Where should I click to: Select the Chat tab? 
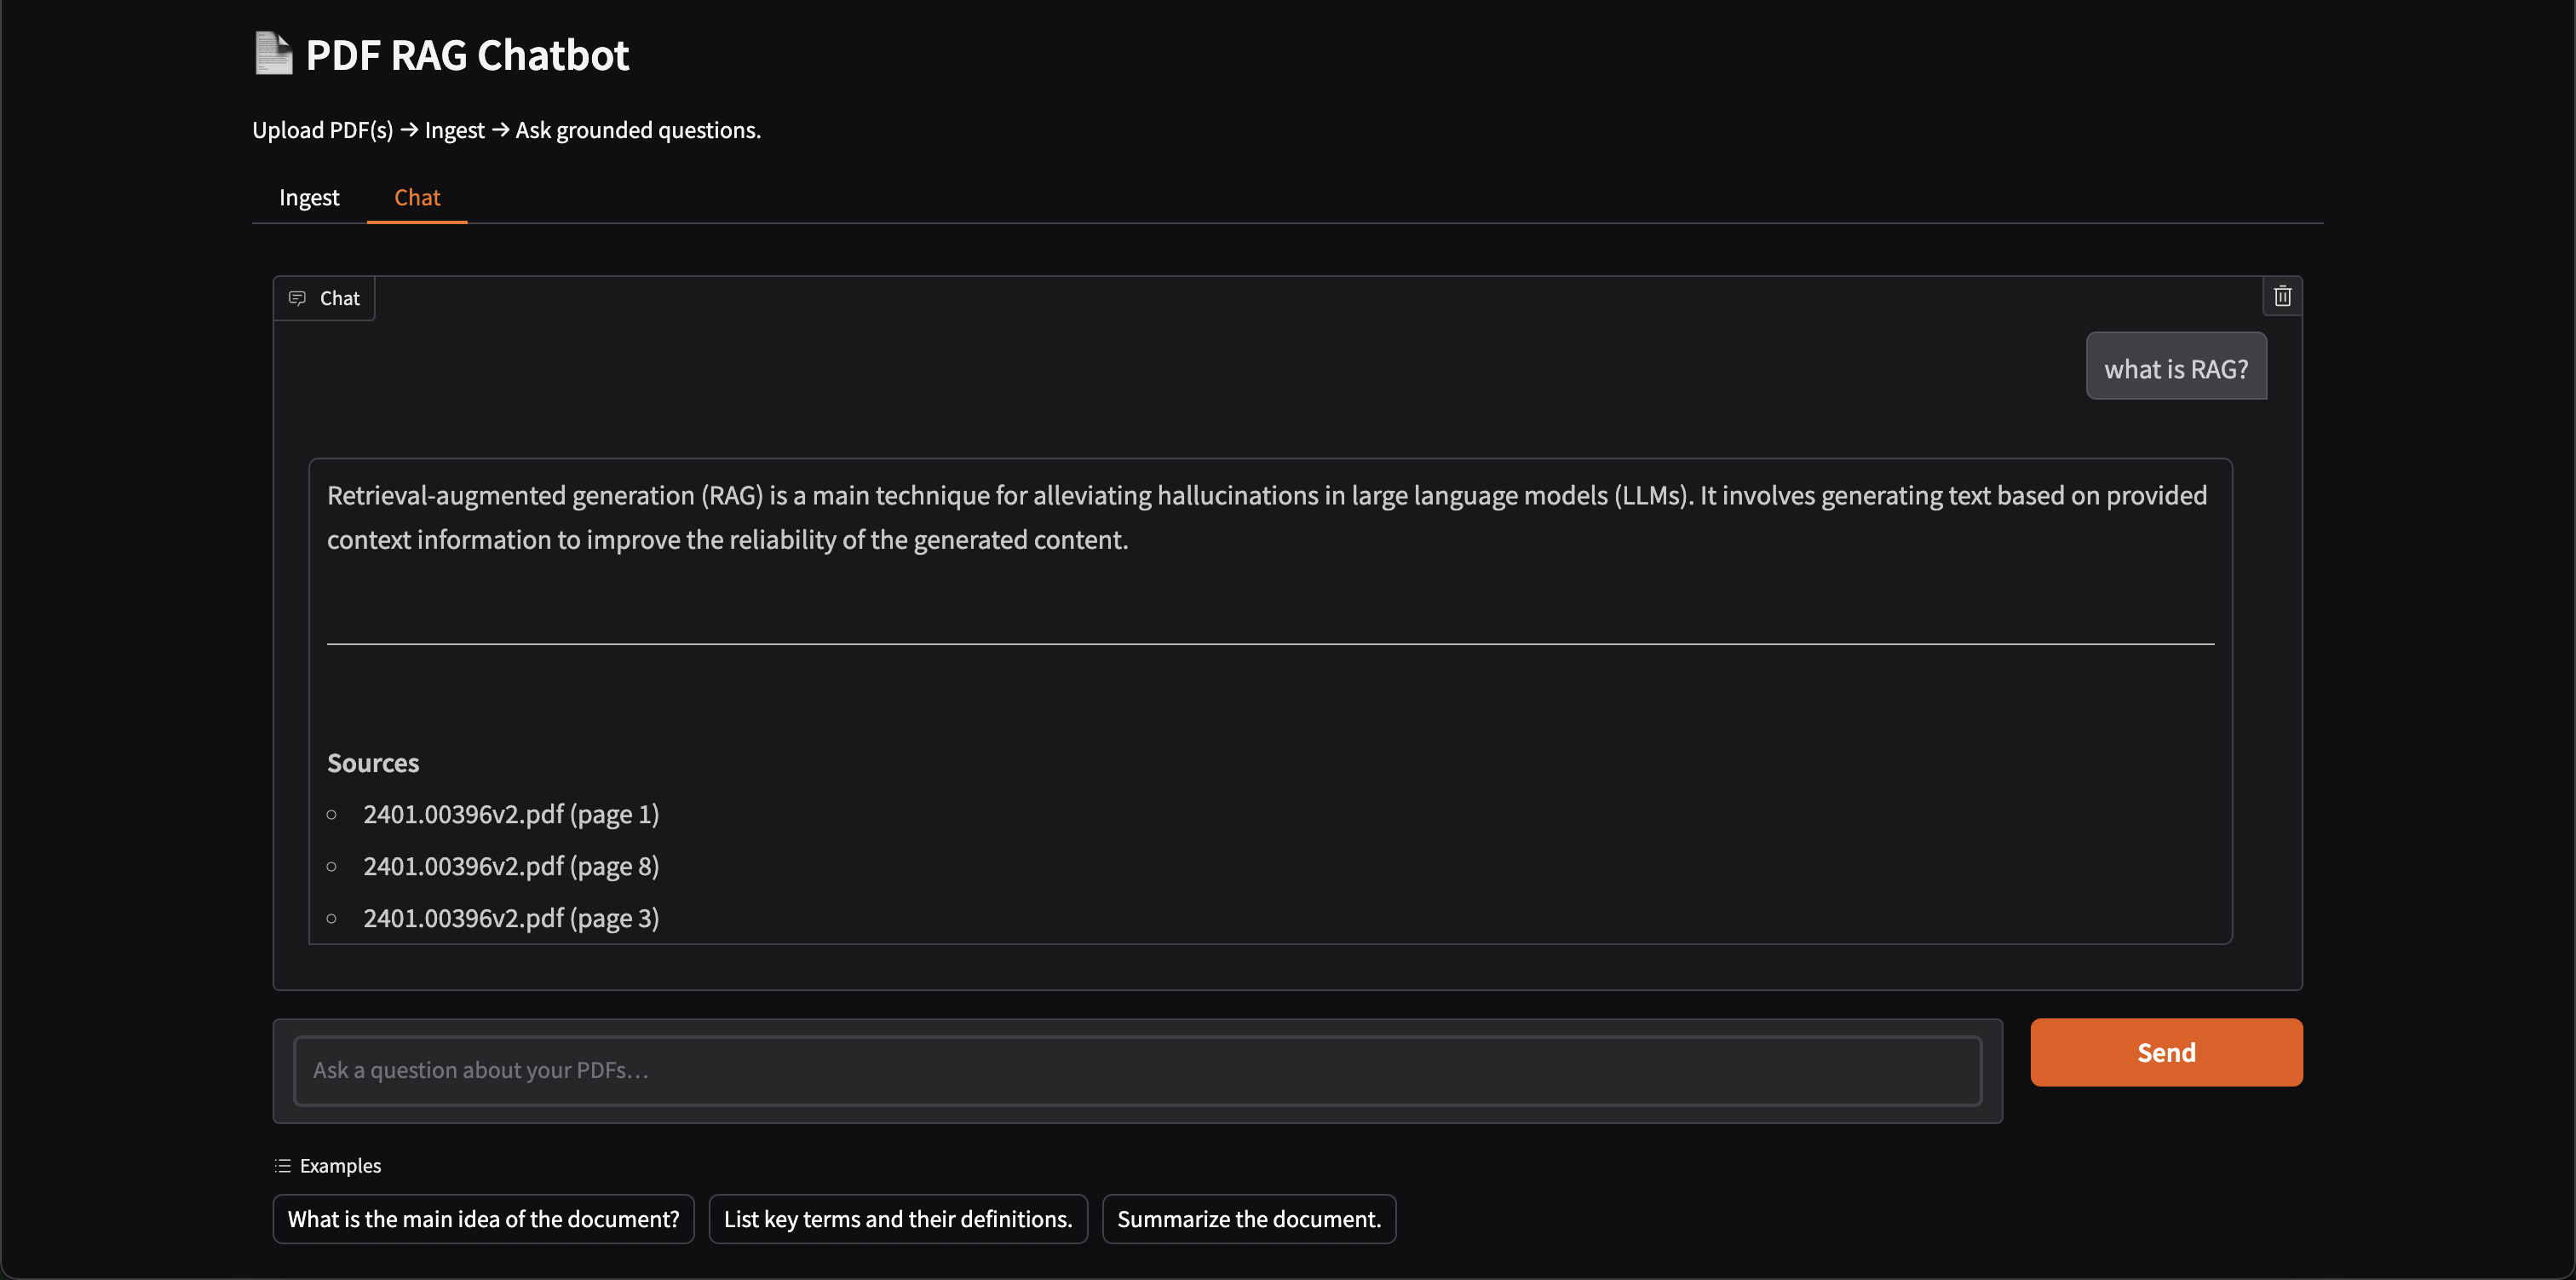(416, 197)
